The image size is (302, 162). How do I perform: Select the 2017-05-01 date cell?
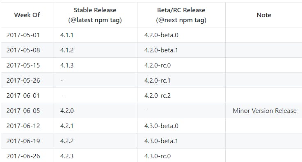pos(27,35)
